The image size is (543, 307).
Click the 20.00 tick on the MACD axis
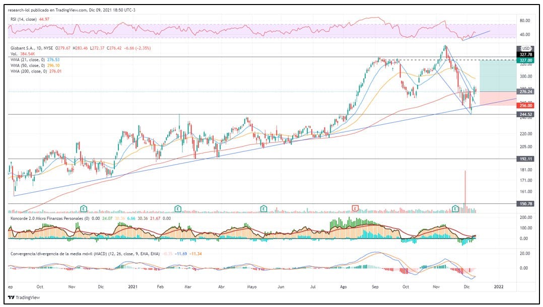click(x=525, y=253)
